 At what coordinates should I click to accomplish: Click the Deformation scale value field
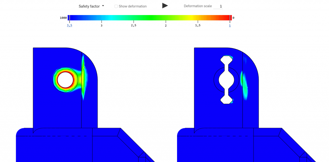[x=218, y=6]
